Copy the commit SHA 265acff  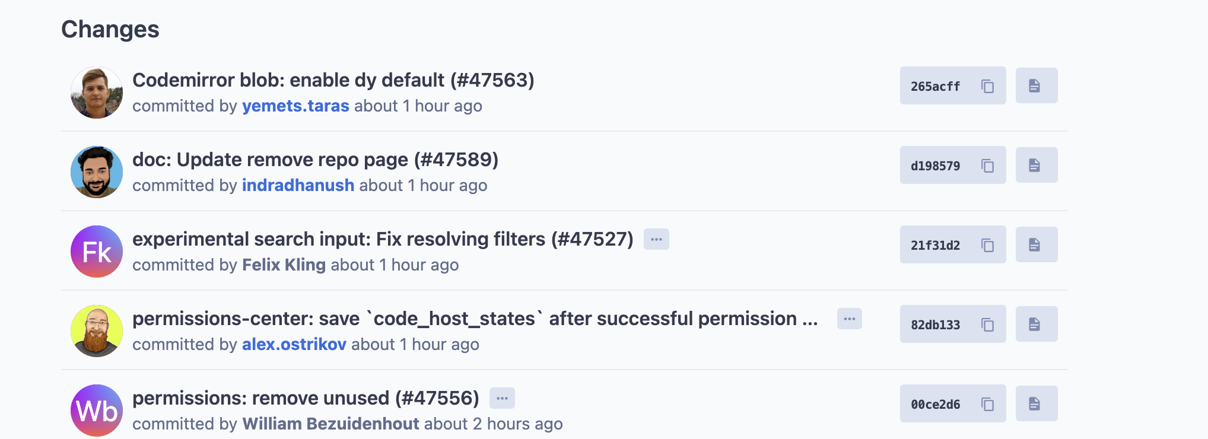[987, 85]
